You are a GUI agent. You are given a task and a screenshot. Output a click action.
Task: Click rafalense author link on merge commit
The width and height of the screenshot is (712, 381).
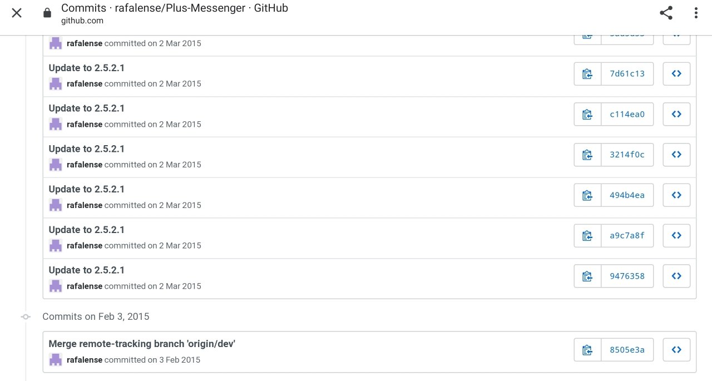coord(85,360)
